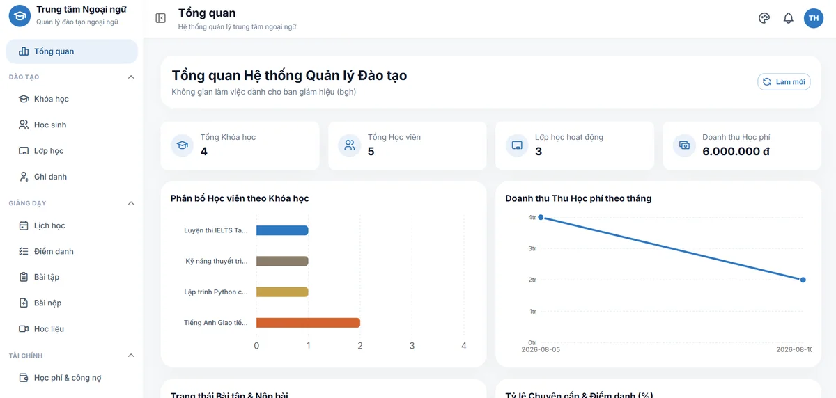
Task: Click the Tổng quan Hệ thống Quản lý Đào tạo title
Action: click(x=289, y=76)
